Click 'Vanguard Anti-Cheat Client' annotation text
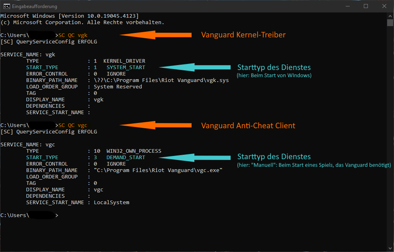The width and height of the screenshot is (394, 252). click(x=248, y=125)
